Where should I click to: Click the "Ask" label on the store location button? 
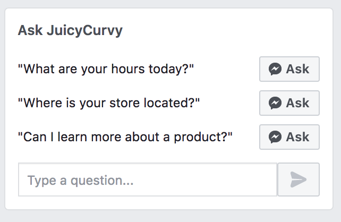click(297, 103)
